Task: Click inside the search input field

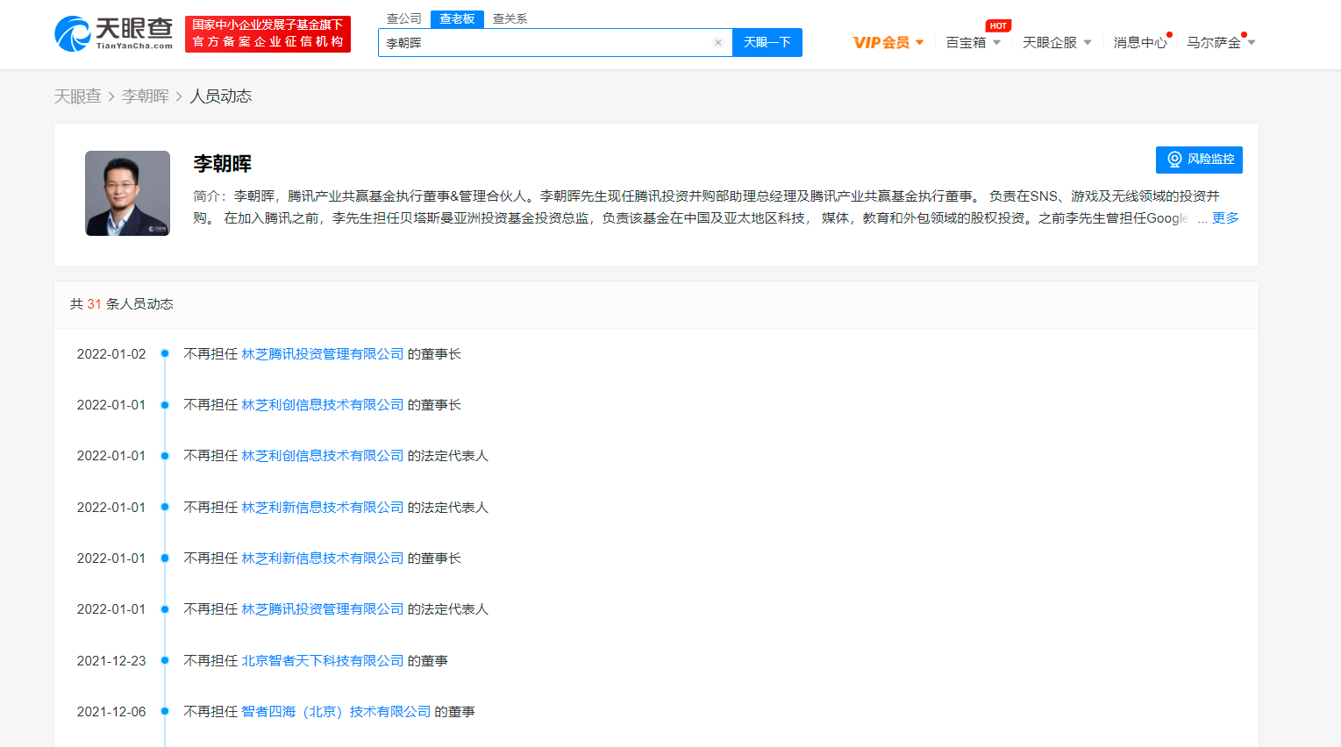Action: (544, 42)
